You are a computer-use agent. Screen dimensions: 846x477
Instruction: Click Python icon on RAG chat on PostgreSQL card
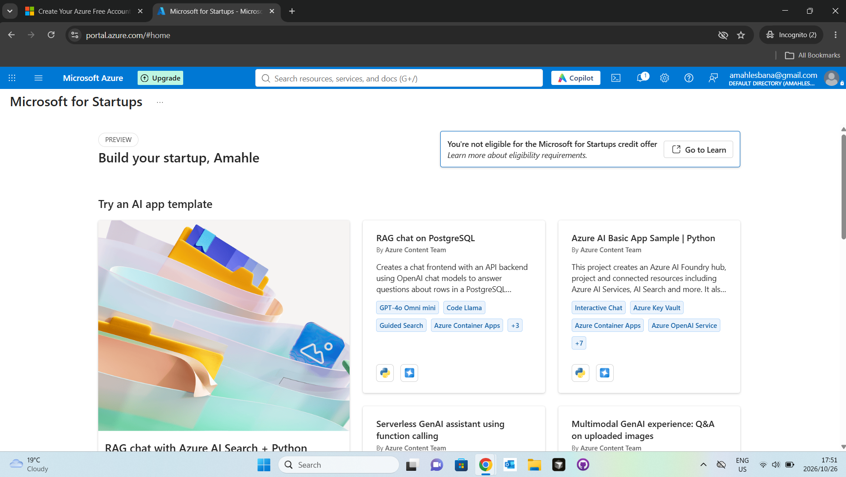[385, 373]
